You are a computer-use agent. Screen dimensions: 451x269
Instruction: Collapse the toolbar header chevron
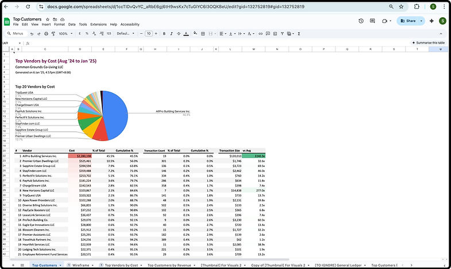pos(441,34)
